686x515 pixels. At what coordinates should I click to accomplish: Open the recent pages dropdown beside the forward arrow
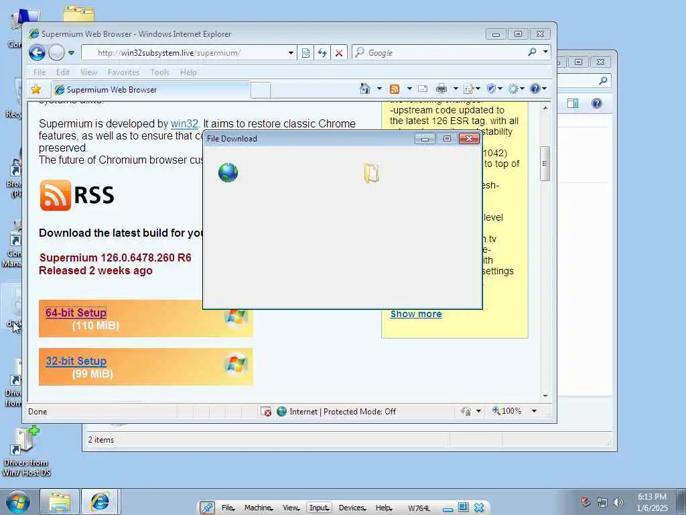coord(71,53)
